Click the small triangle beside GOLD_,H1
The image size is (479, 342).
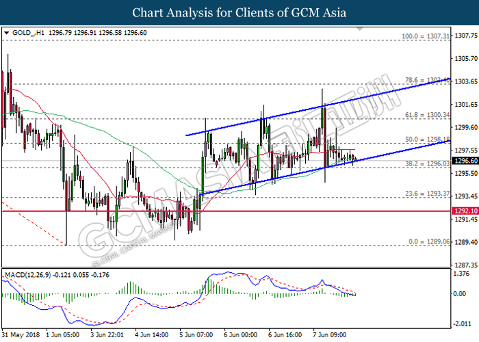click(x=6, y=32)
